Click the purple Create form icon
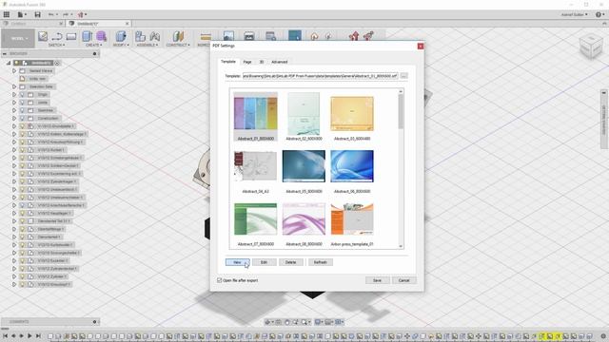Image resolution: width=609 pixels, height=342 pixels. click(102, 36)
